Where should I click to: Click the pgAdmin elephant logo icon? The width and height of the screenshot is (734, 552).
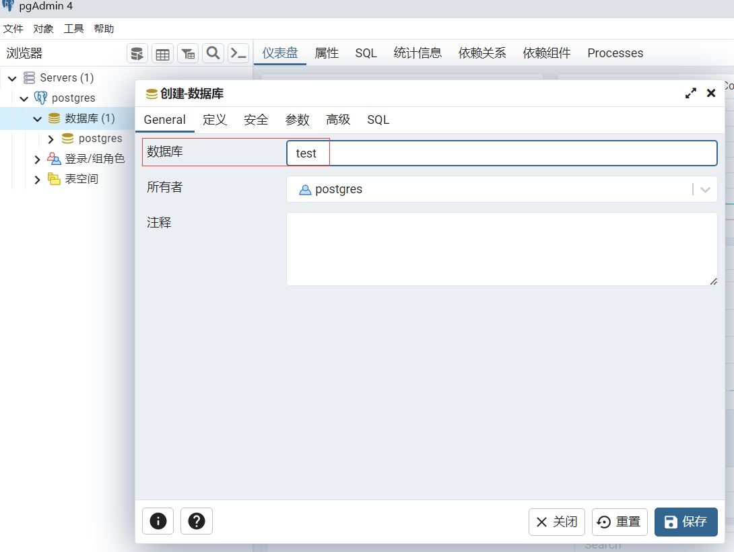pos(8,5)
